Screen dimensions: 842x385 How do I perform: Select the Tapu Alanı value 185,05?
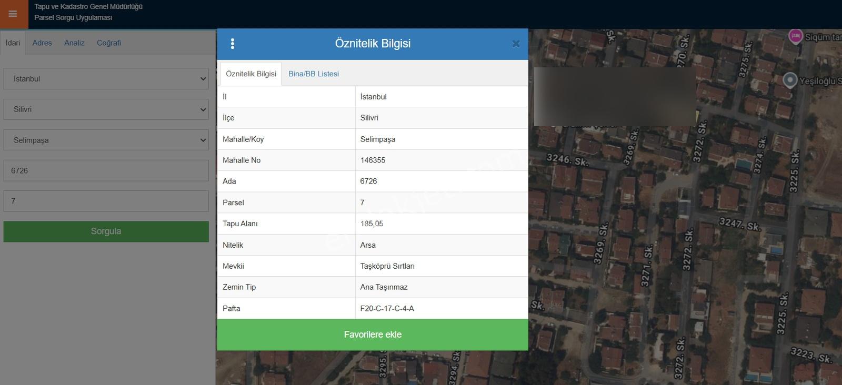coord(372,224)
